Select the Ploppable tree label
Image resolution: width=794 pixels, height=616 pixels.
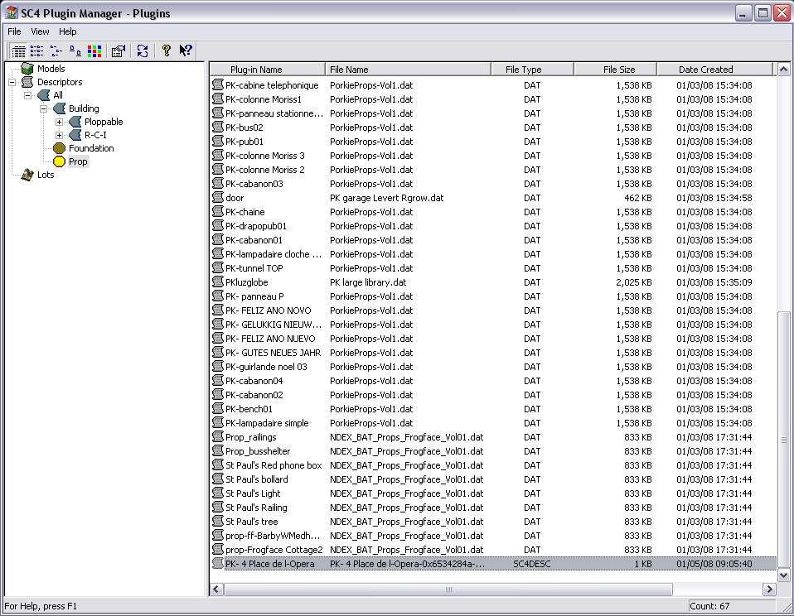point(104,122)
